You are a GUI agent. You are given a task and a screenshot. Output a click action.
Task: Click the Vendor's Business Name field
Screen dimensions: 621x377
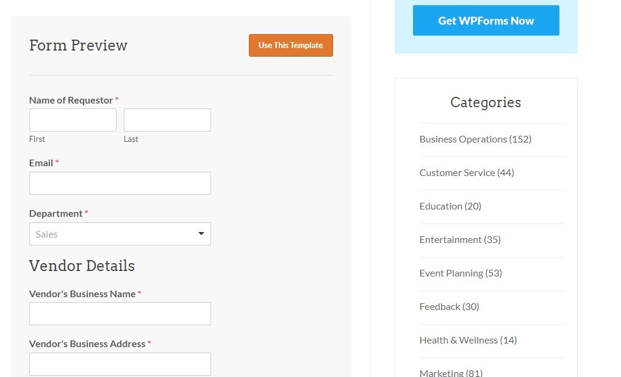(x=120, y=314)
